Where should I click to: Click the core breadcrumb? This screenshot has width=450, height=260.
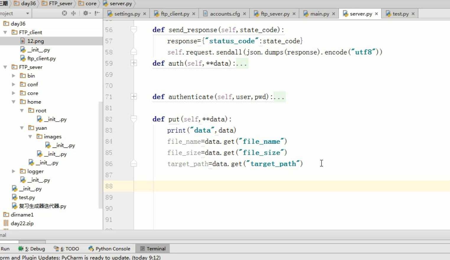pos(87,4)
